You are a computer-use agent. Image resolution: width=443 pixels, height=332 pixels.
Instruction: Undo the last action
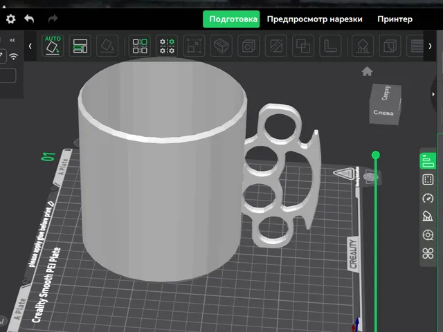click(29, 19)
